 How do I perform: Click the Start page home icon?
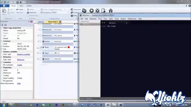(x=111, y=11)
